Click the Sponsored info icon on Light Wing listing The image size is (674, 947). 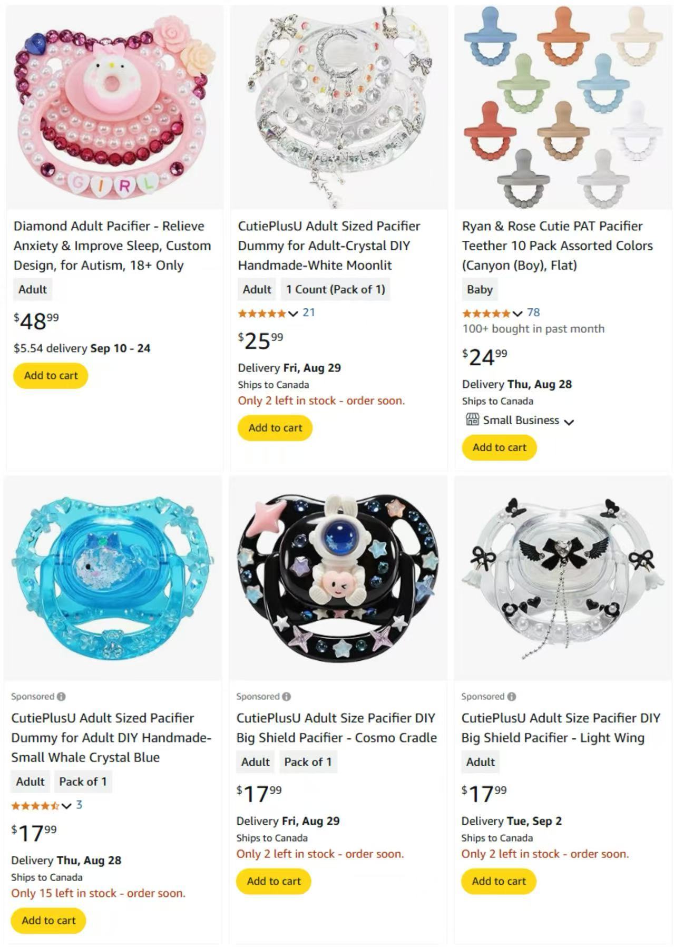[x=511, y=697]
